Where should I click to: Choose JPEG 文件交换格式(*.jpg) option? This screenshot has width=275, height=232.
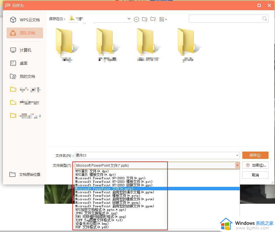[x=157, y=213]
